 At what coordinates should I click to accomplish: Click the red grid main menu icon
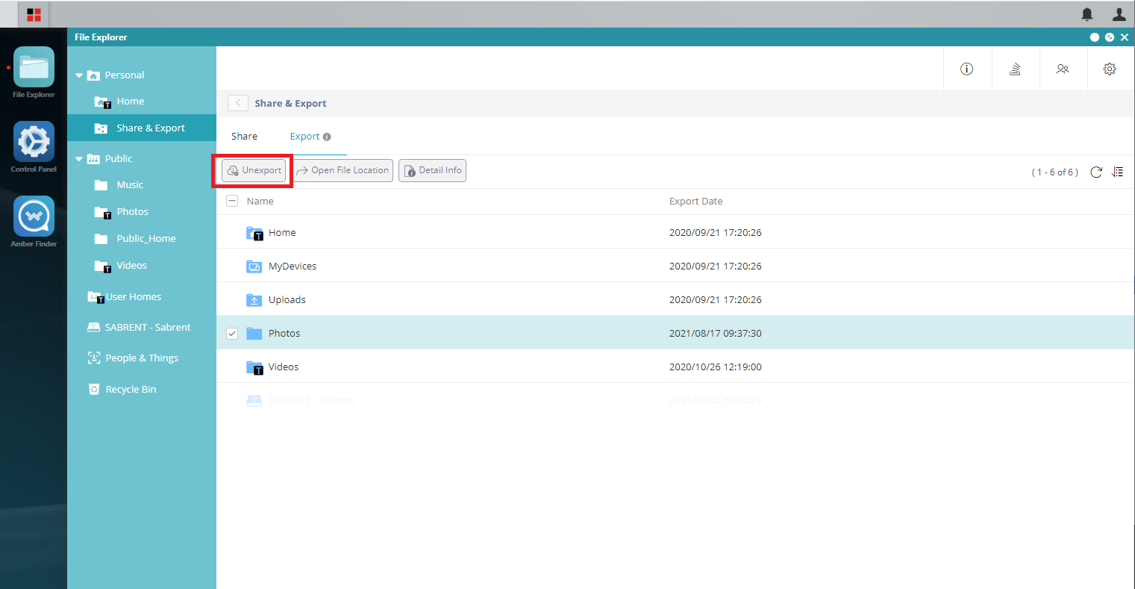[34, 14]
